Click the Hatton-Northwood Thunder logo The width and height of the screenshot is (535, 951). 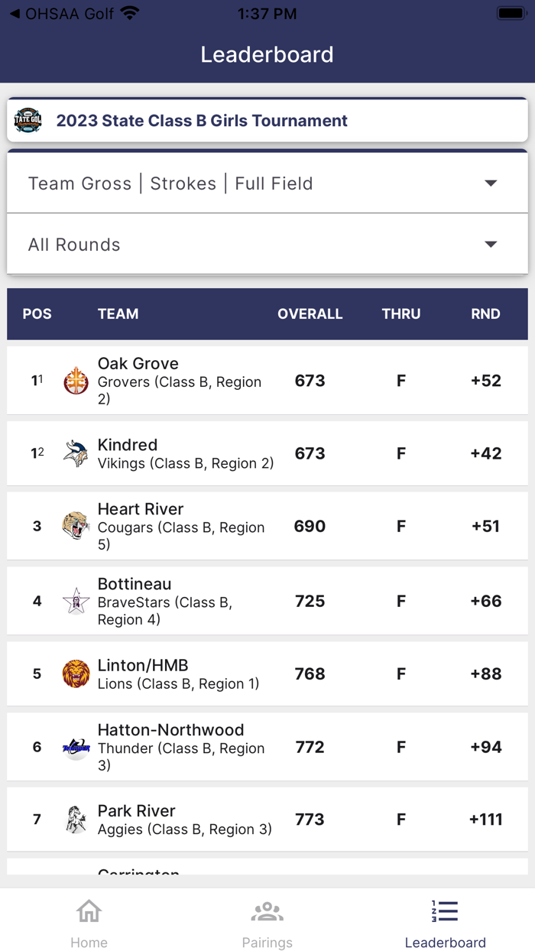click(x=76, y=747)
